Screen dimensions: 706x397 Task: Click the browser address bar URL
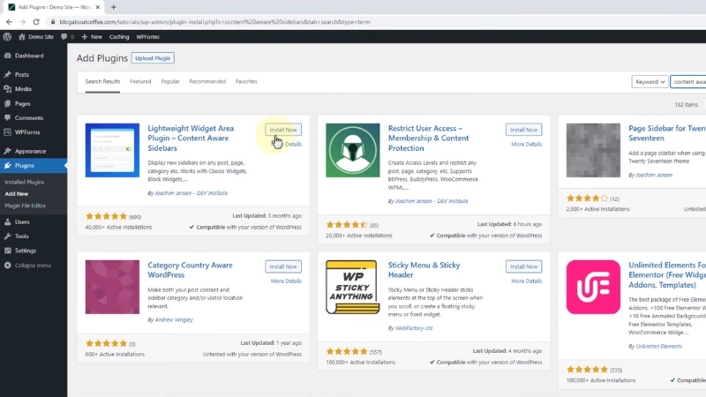pos(214,21)
